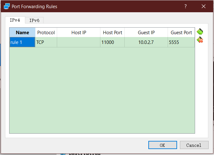Image resolution: width=214 pixels, height=155 pixels.
Task: Click the Host IP column header
Action: 79,32
